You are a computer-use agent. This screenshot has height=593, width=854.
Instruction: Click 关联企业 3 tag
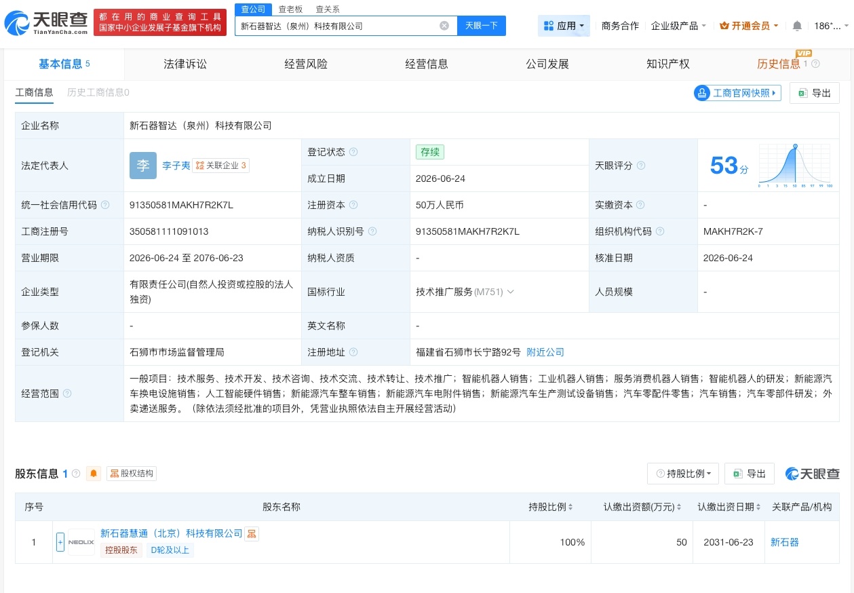tap(221, 166)
